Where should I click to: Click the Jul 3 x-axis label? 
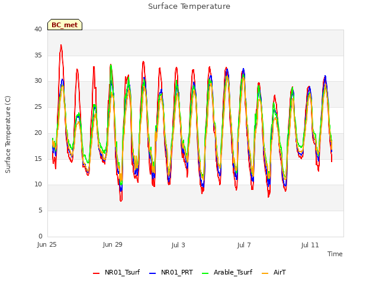178,245
